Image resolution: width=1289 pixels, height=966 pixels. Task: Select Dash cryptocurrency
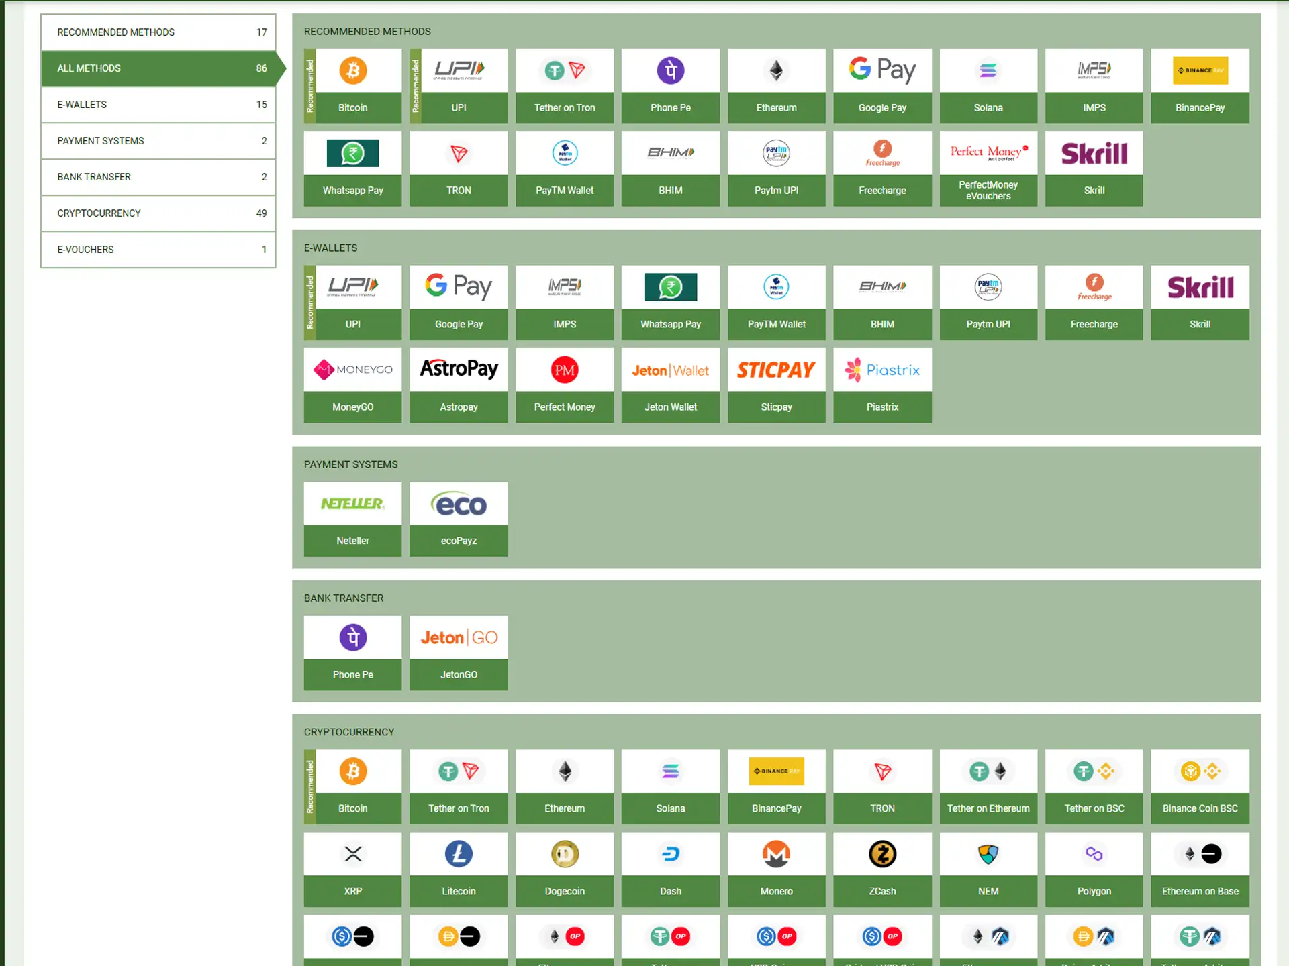point(671,869)
